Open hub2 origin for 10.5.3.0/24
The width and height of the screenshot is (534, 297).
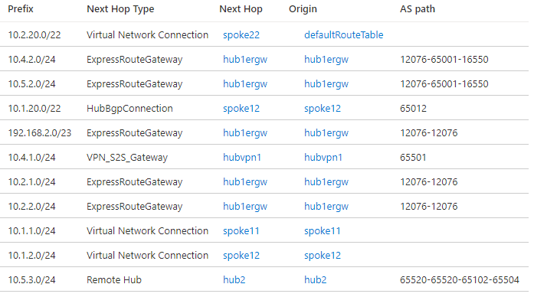pyautogui.click(x=316, y=280)
